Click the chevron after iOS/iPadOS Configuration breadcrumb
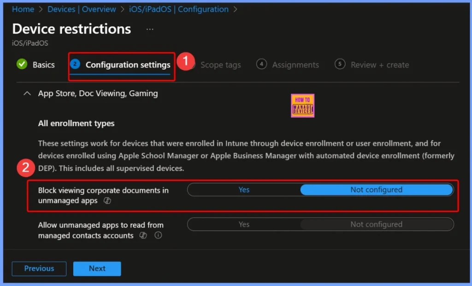 (236, 9)
